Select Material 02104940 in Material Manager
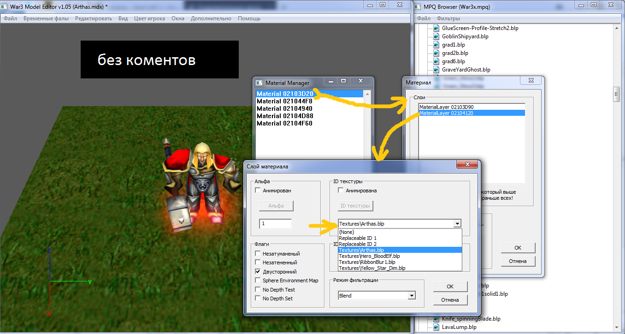Screen dimensions: 625x334 310,108
